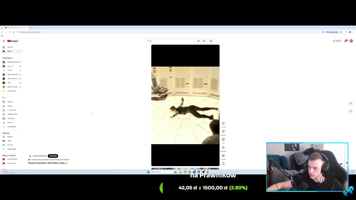
Task: Dislike the Short with thumbs down
Action: (x=223, y=131)
